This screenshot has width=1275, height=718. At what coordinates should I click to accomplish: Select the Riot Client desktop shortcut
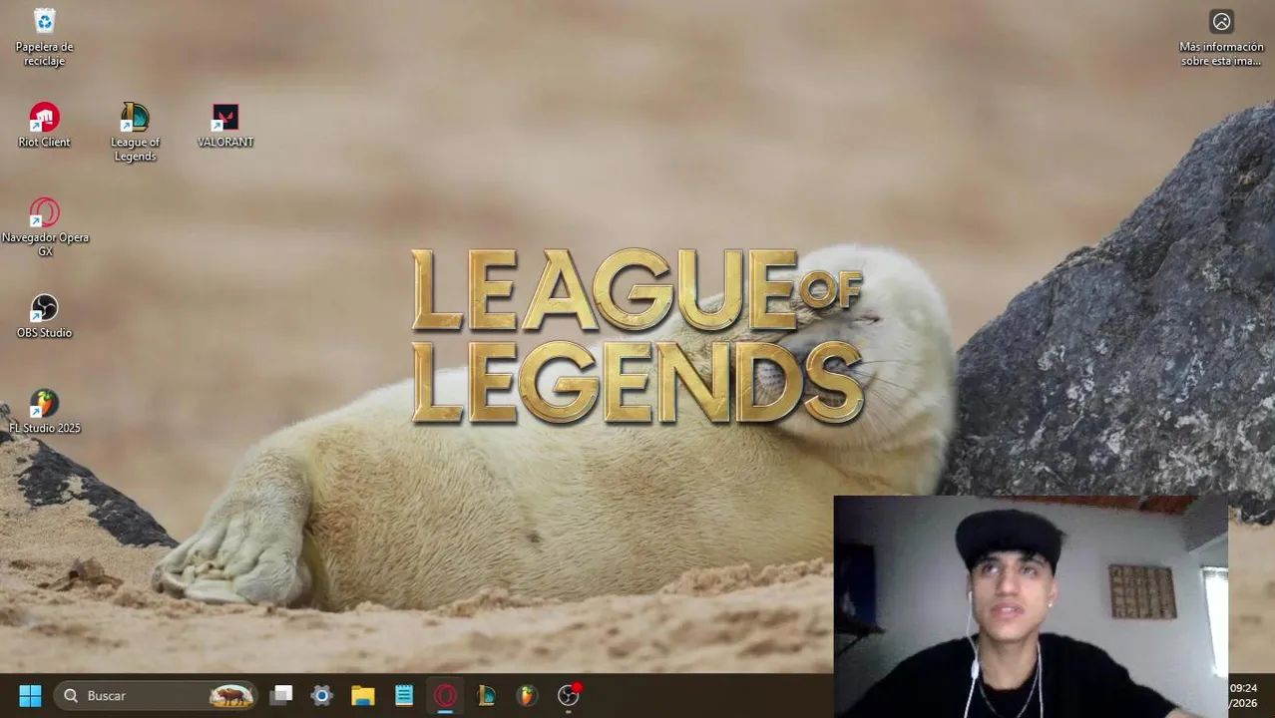pyautogui.click(x=45, y=126)
